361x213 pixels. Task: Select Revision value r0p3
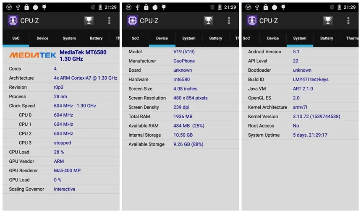tap(58, 87)
